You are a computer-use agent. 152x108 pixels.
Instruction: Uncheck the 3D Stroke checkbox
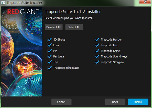point(49,40)
